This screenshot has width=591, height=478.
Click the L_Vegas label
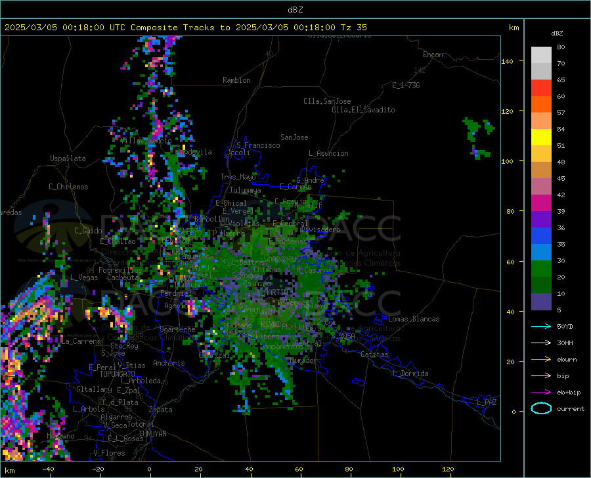[x=84, y=277]
